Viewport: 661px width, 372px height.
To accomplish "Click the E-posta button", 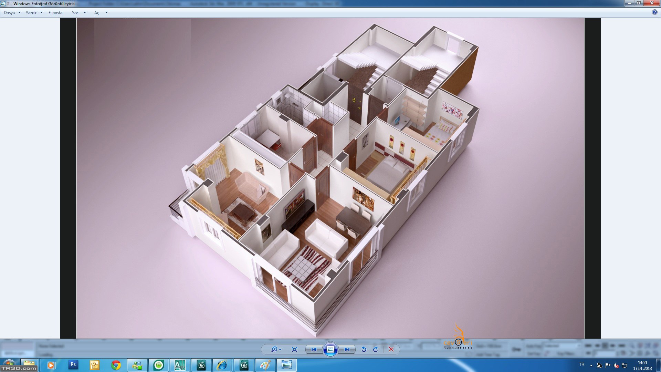I will point(55,13).
